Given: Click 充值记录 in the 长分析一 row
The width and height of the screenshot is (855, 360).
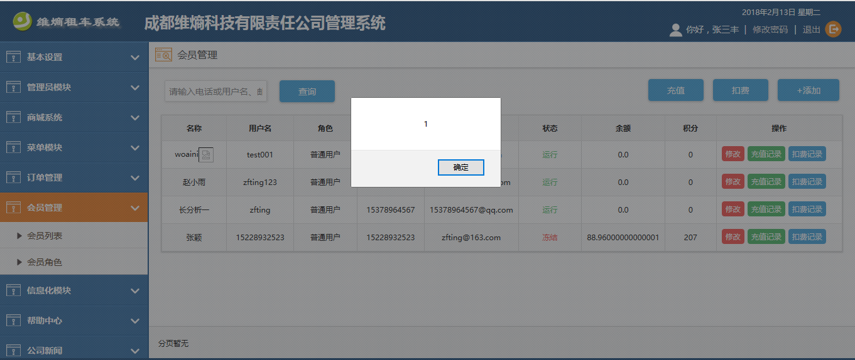Looking at the screenshot, I should [766, 209].
